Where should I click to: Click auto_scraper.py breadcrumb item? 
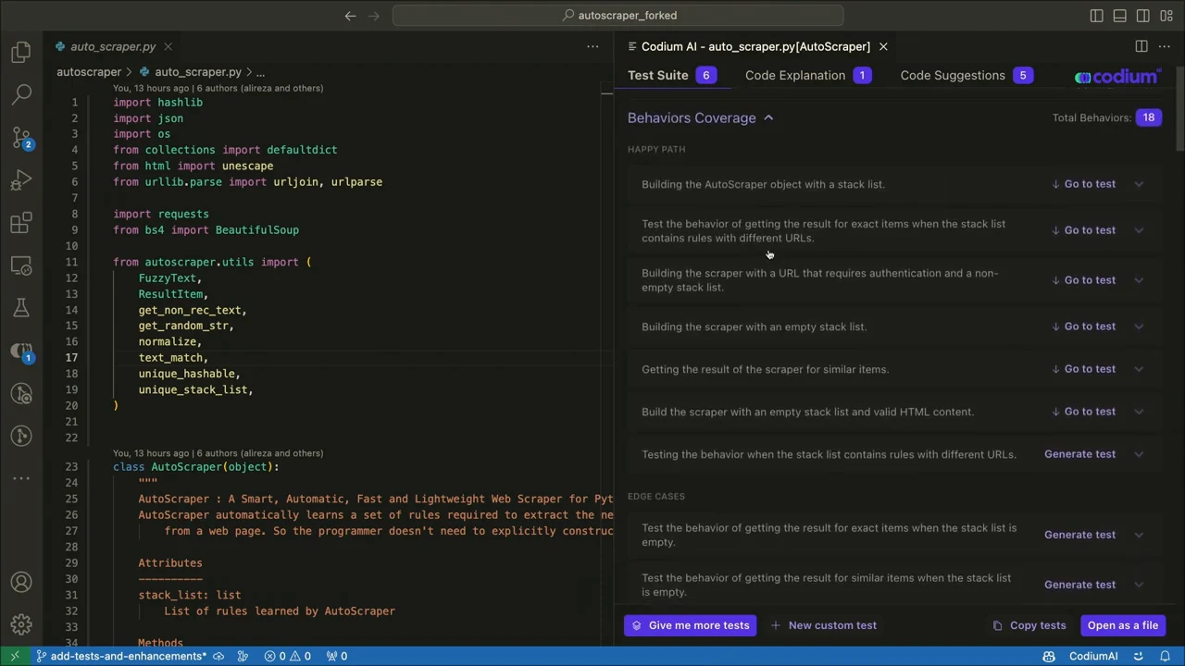190,72
